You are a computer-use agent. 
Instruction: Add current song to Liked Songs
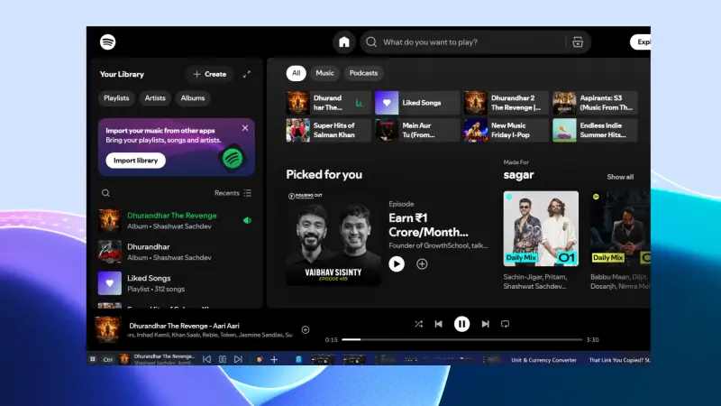tap(306, 329)
